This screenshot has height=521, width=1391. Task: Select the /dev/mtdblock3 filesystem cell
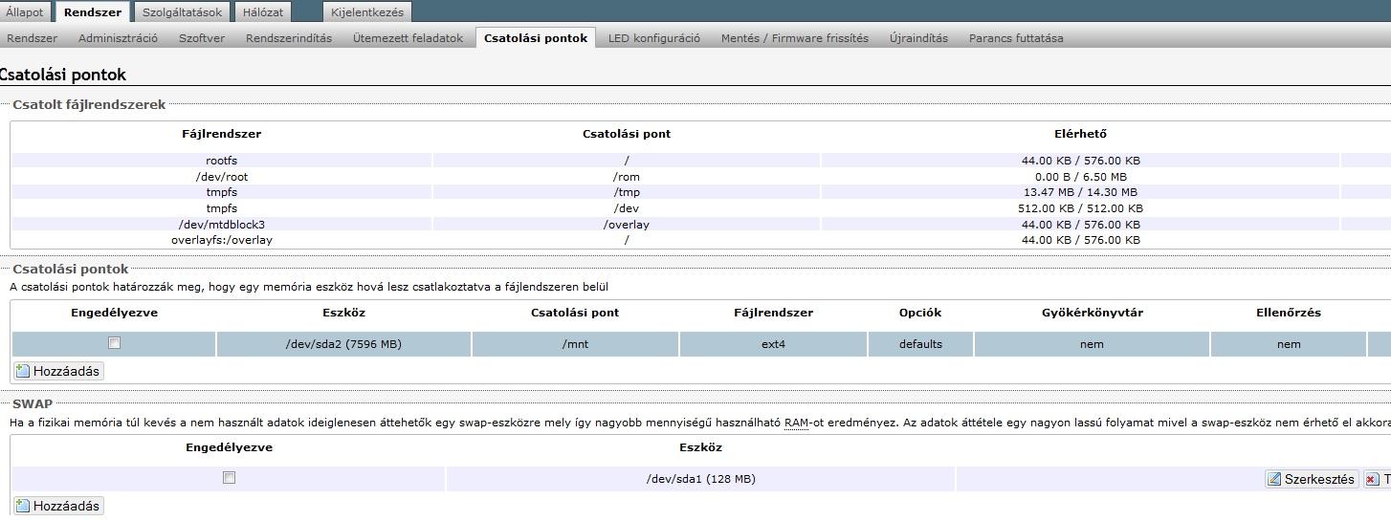pyautogui.click(x=221, y=225)
